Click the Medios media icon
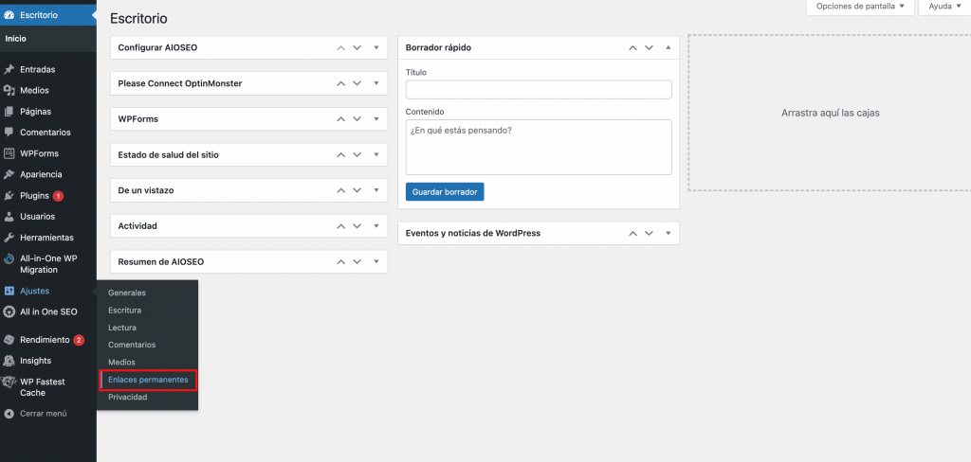 (x=9, y=90)
